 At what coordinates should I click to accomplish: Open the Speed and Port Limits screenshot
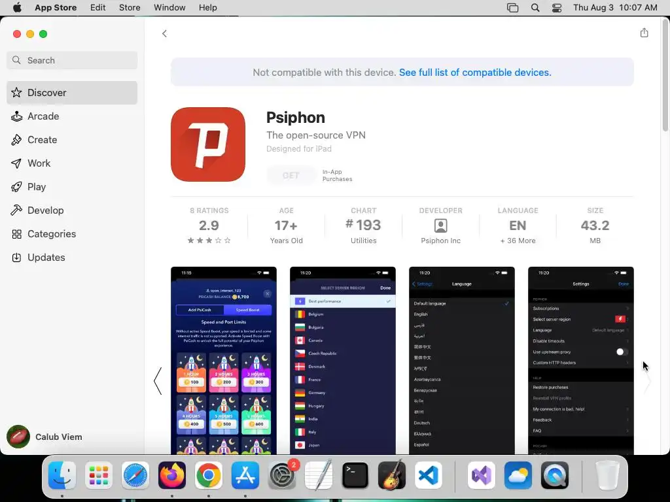click(224, 361)
